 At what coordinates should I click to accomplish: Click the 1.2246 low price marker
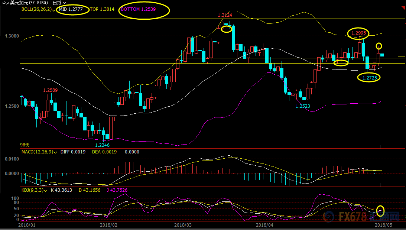[102, 145]
